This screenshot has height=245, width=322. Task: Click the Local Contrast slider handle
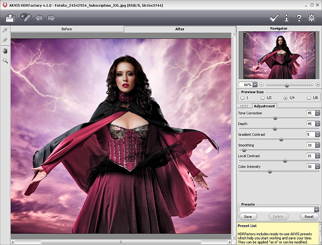click(285, 161)
